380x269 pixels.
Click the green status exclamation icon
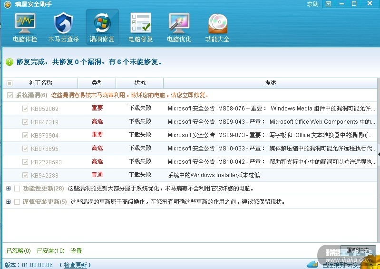pyautogui.click(x=10, y=62)
